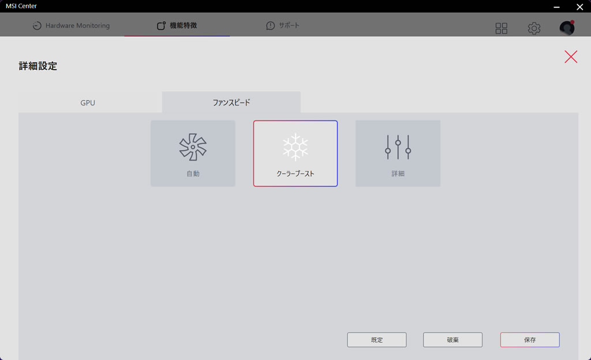Screen dimensions: 591x360
Task: Select the クーラーブースト snowflake tile
Action: (x=295, y=153)
